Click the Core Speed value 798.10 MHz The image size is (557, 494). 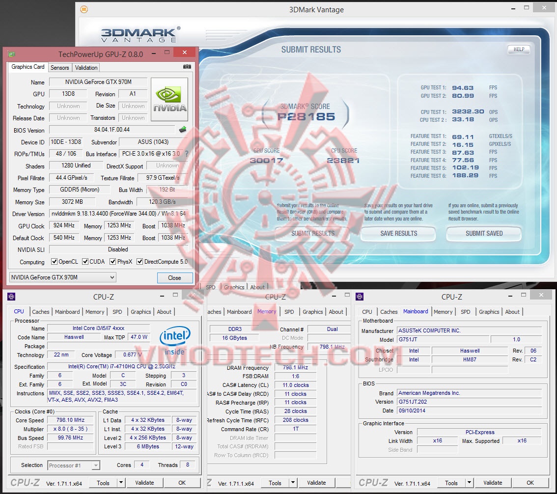pos(70,420)
